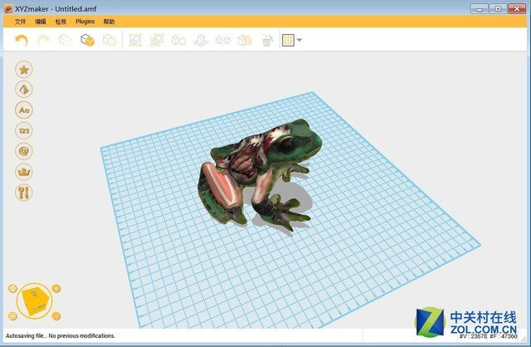Open the star favorites shapes category
This screenshot has height=347, width=531.
25,69
